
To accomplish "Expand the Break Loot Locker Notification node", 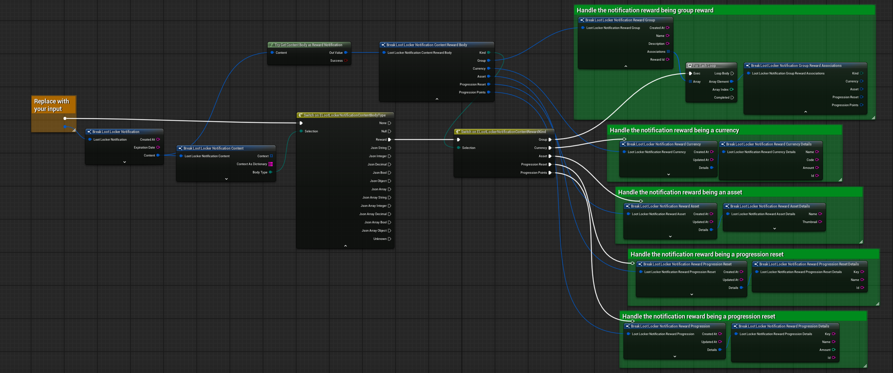I will [125, 162].
